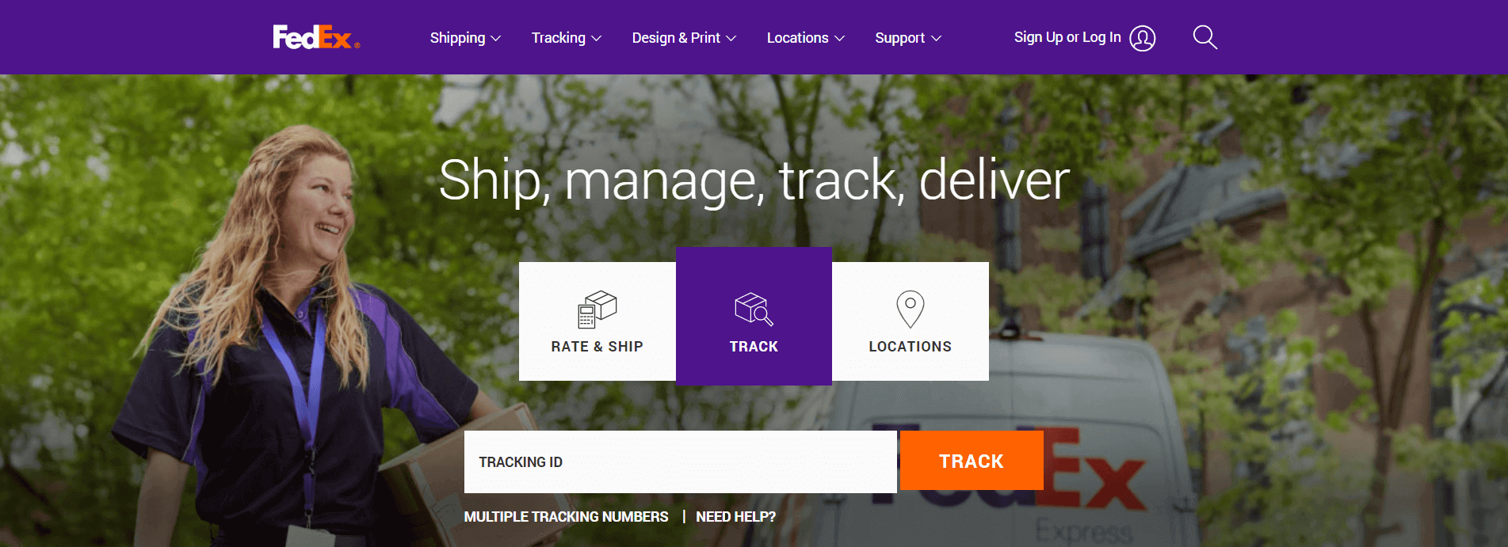Select the Locations map pin icon
The width and height of the screenshot is (1508, 547).
[910, 309]
